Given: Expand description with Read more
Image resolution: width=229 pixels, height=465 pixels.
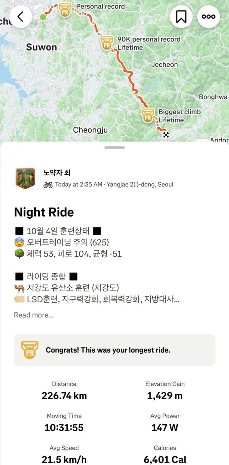Looking at the screenshot, I should tap(34, 315).
